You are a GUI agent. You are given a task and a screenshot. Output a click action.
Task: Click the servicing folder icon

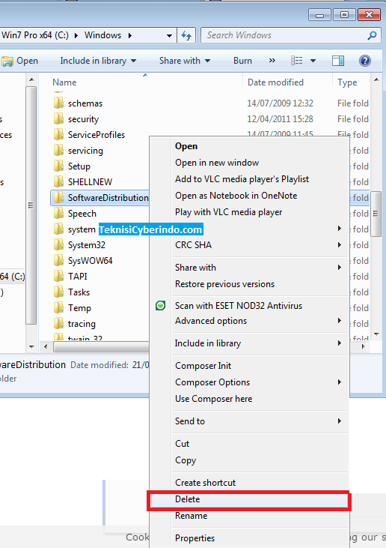pyautogui.click(x=58, y=150)
